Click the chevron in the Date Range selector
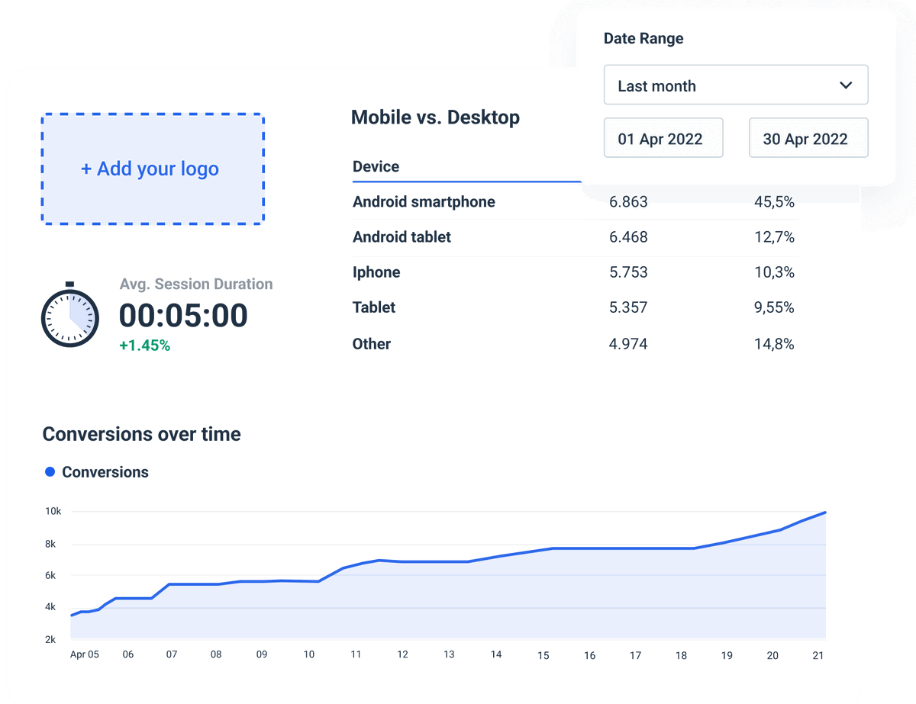916x704 pixels. click(846, 85)
